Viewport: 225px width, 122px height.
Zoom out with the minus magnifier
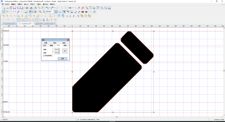44,12
